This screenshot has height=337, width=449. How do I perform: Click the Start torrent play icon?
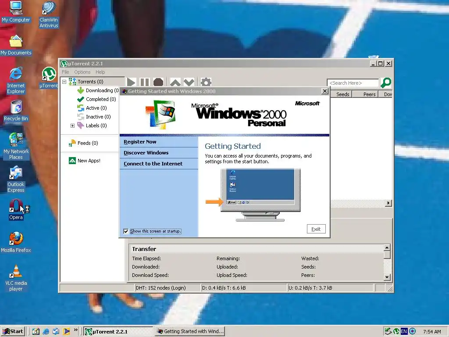131,82
